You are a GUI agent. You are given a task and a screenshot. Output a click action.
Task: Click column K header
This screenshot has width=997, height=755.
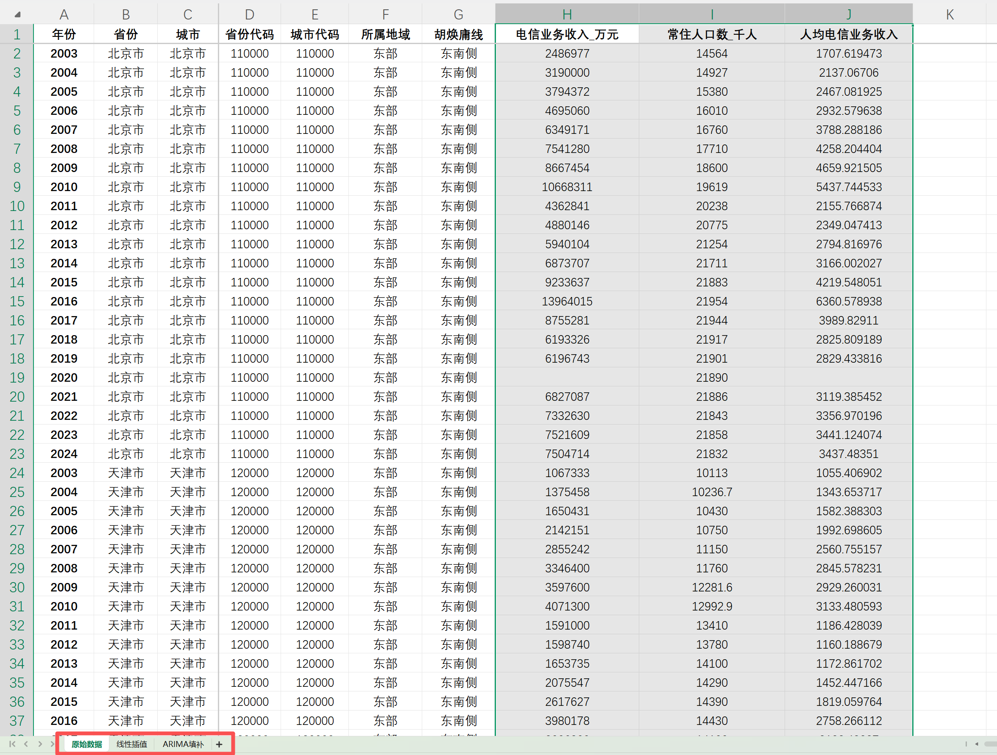point(949,14)
